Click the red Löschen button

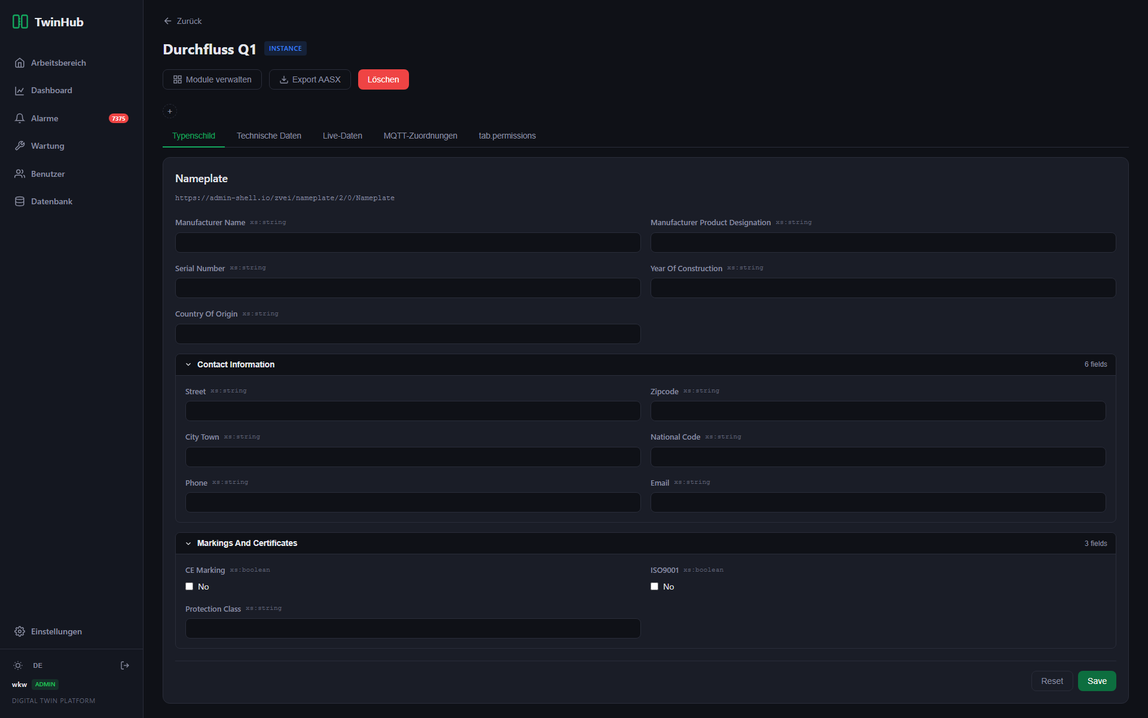coord(383,79)
